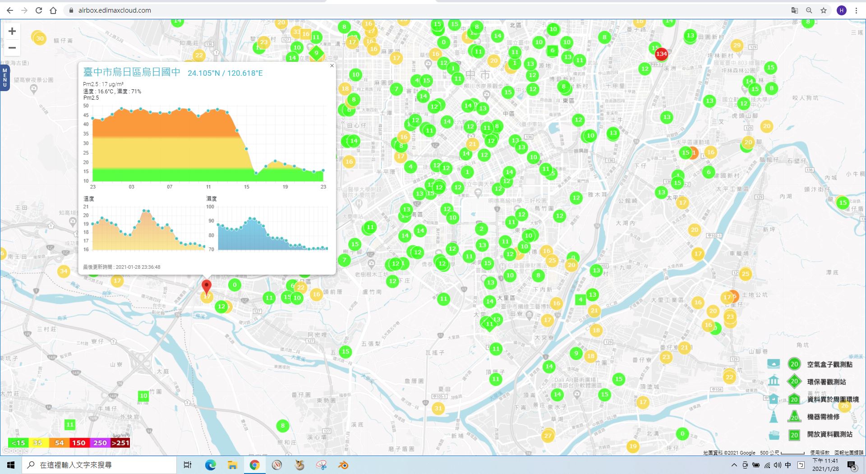Click the red location pin marker

click(x=206, y=287)
